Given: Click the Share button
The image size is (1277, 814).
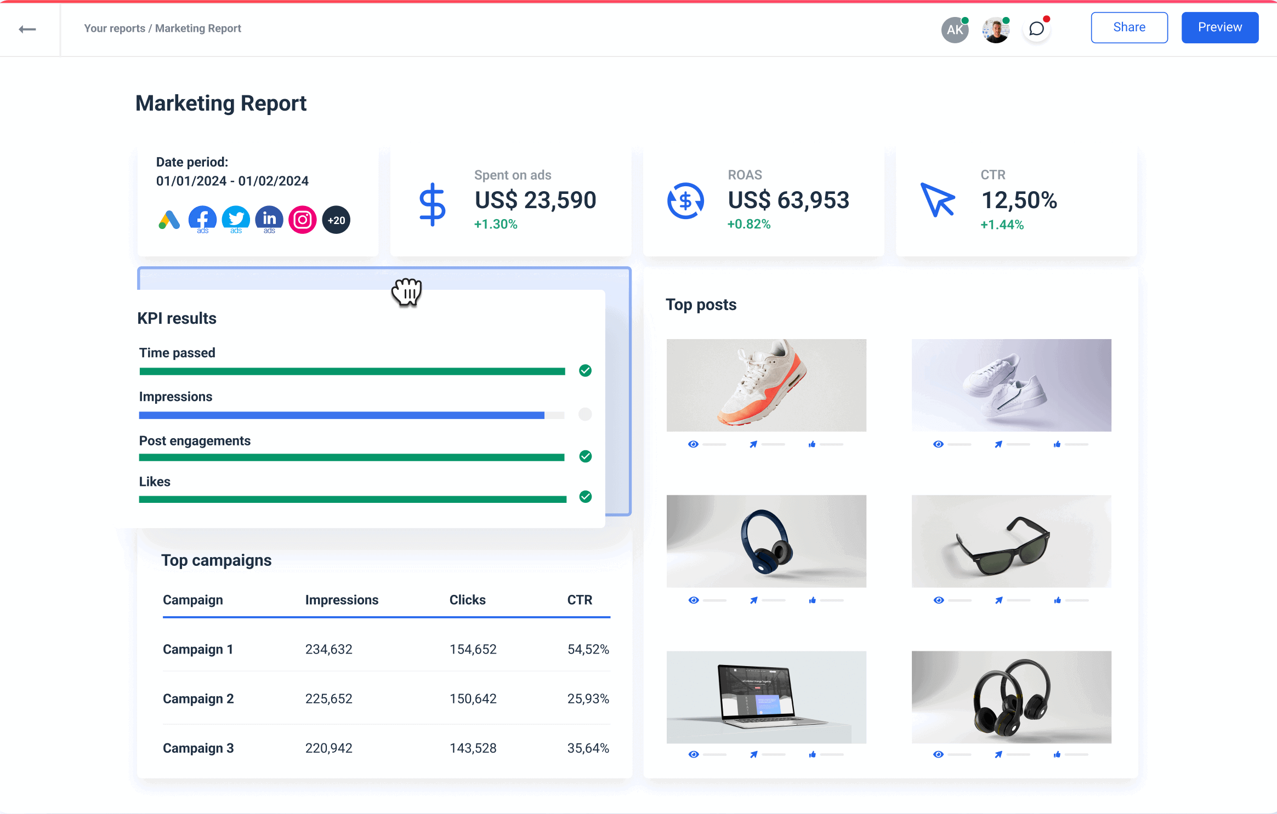Looking at the screenshot, I should click(1129, 27).
